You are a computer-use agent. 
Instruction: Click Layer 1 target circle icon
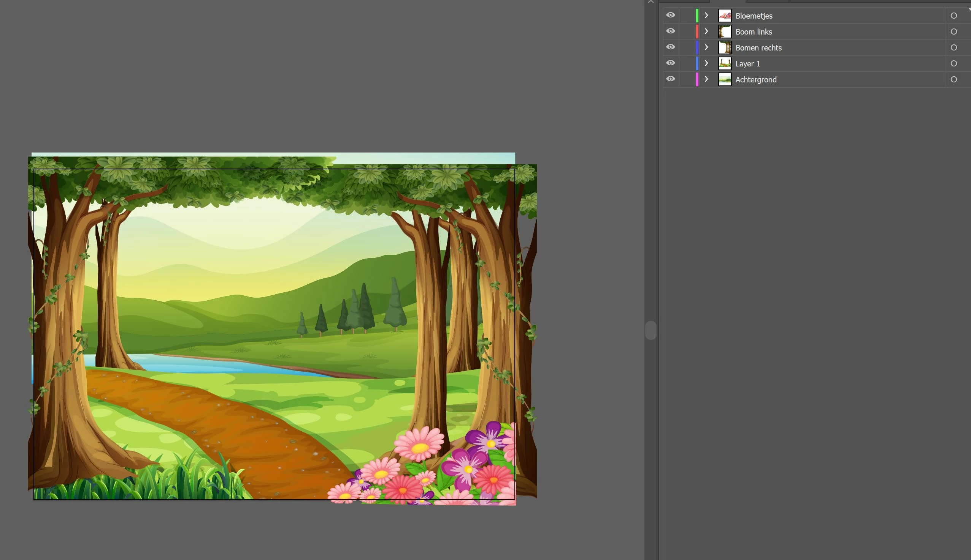coord(954,63)
